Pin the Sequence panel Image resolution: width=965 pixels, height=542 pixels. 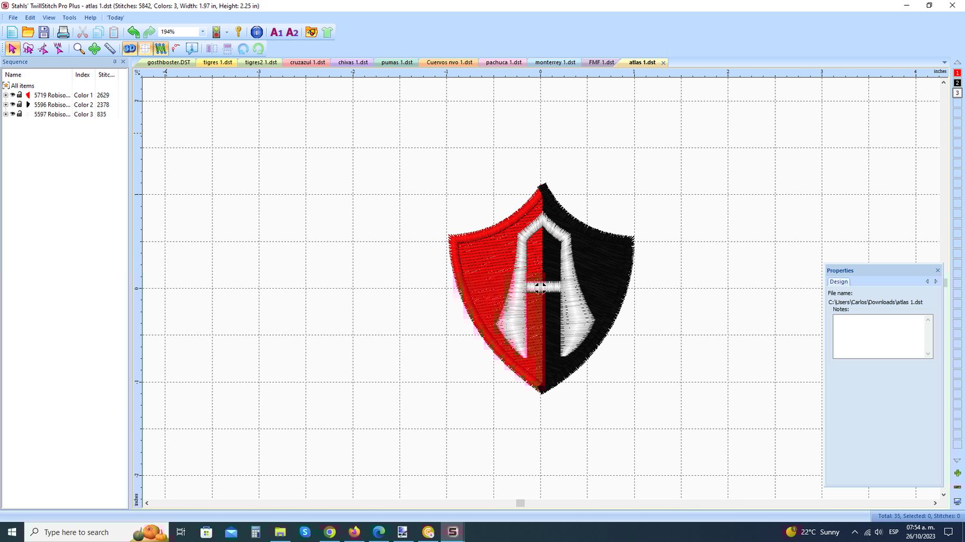[x=115, y=62]
